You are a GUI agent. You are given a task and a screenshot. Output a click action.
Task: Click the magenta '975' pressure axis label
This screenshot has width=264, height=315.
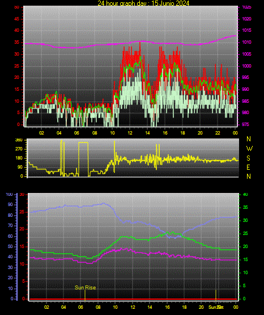[245, 124]
